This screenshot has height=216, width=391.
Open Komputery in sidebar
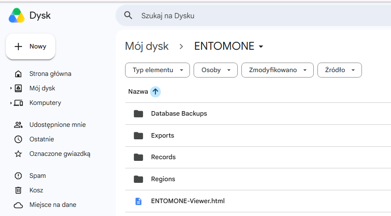[45, 103]
